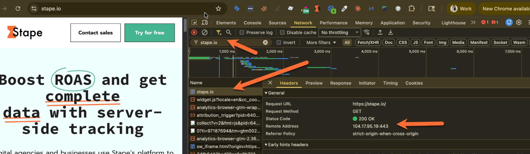Filter requests by Fetch/XHR
This screenshot has width=530, height=154.
(x=368, y=42)
